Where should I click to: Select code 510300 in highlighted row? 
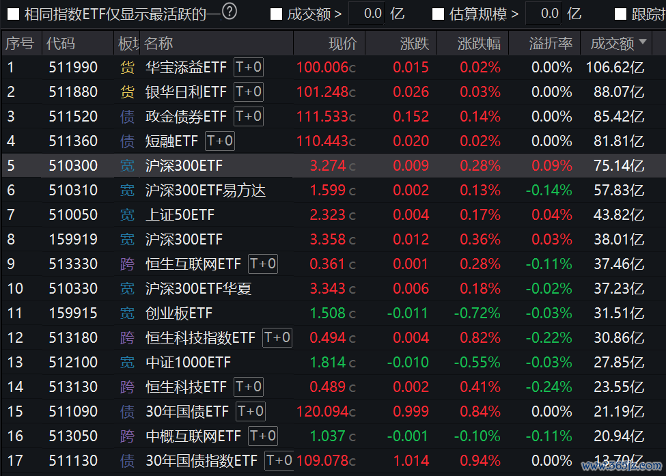pos(73,166)
